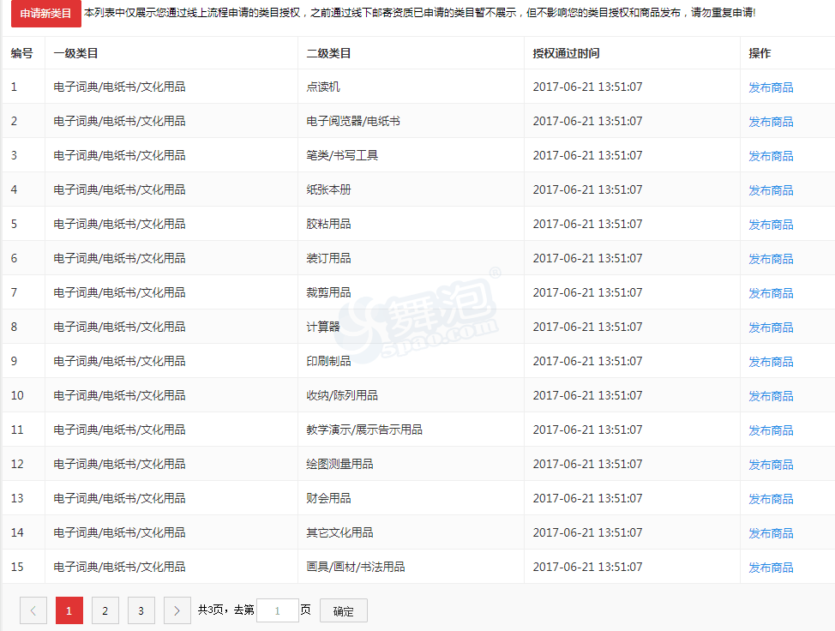Click 发布商品 for 财会用品 row
Screen dimensions: 835x631
pos(771,499)
